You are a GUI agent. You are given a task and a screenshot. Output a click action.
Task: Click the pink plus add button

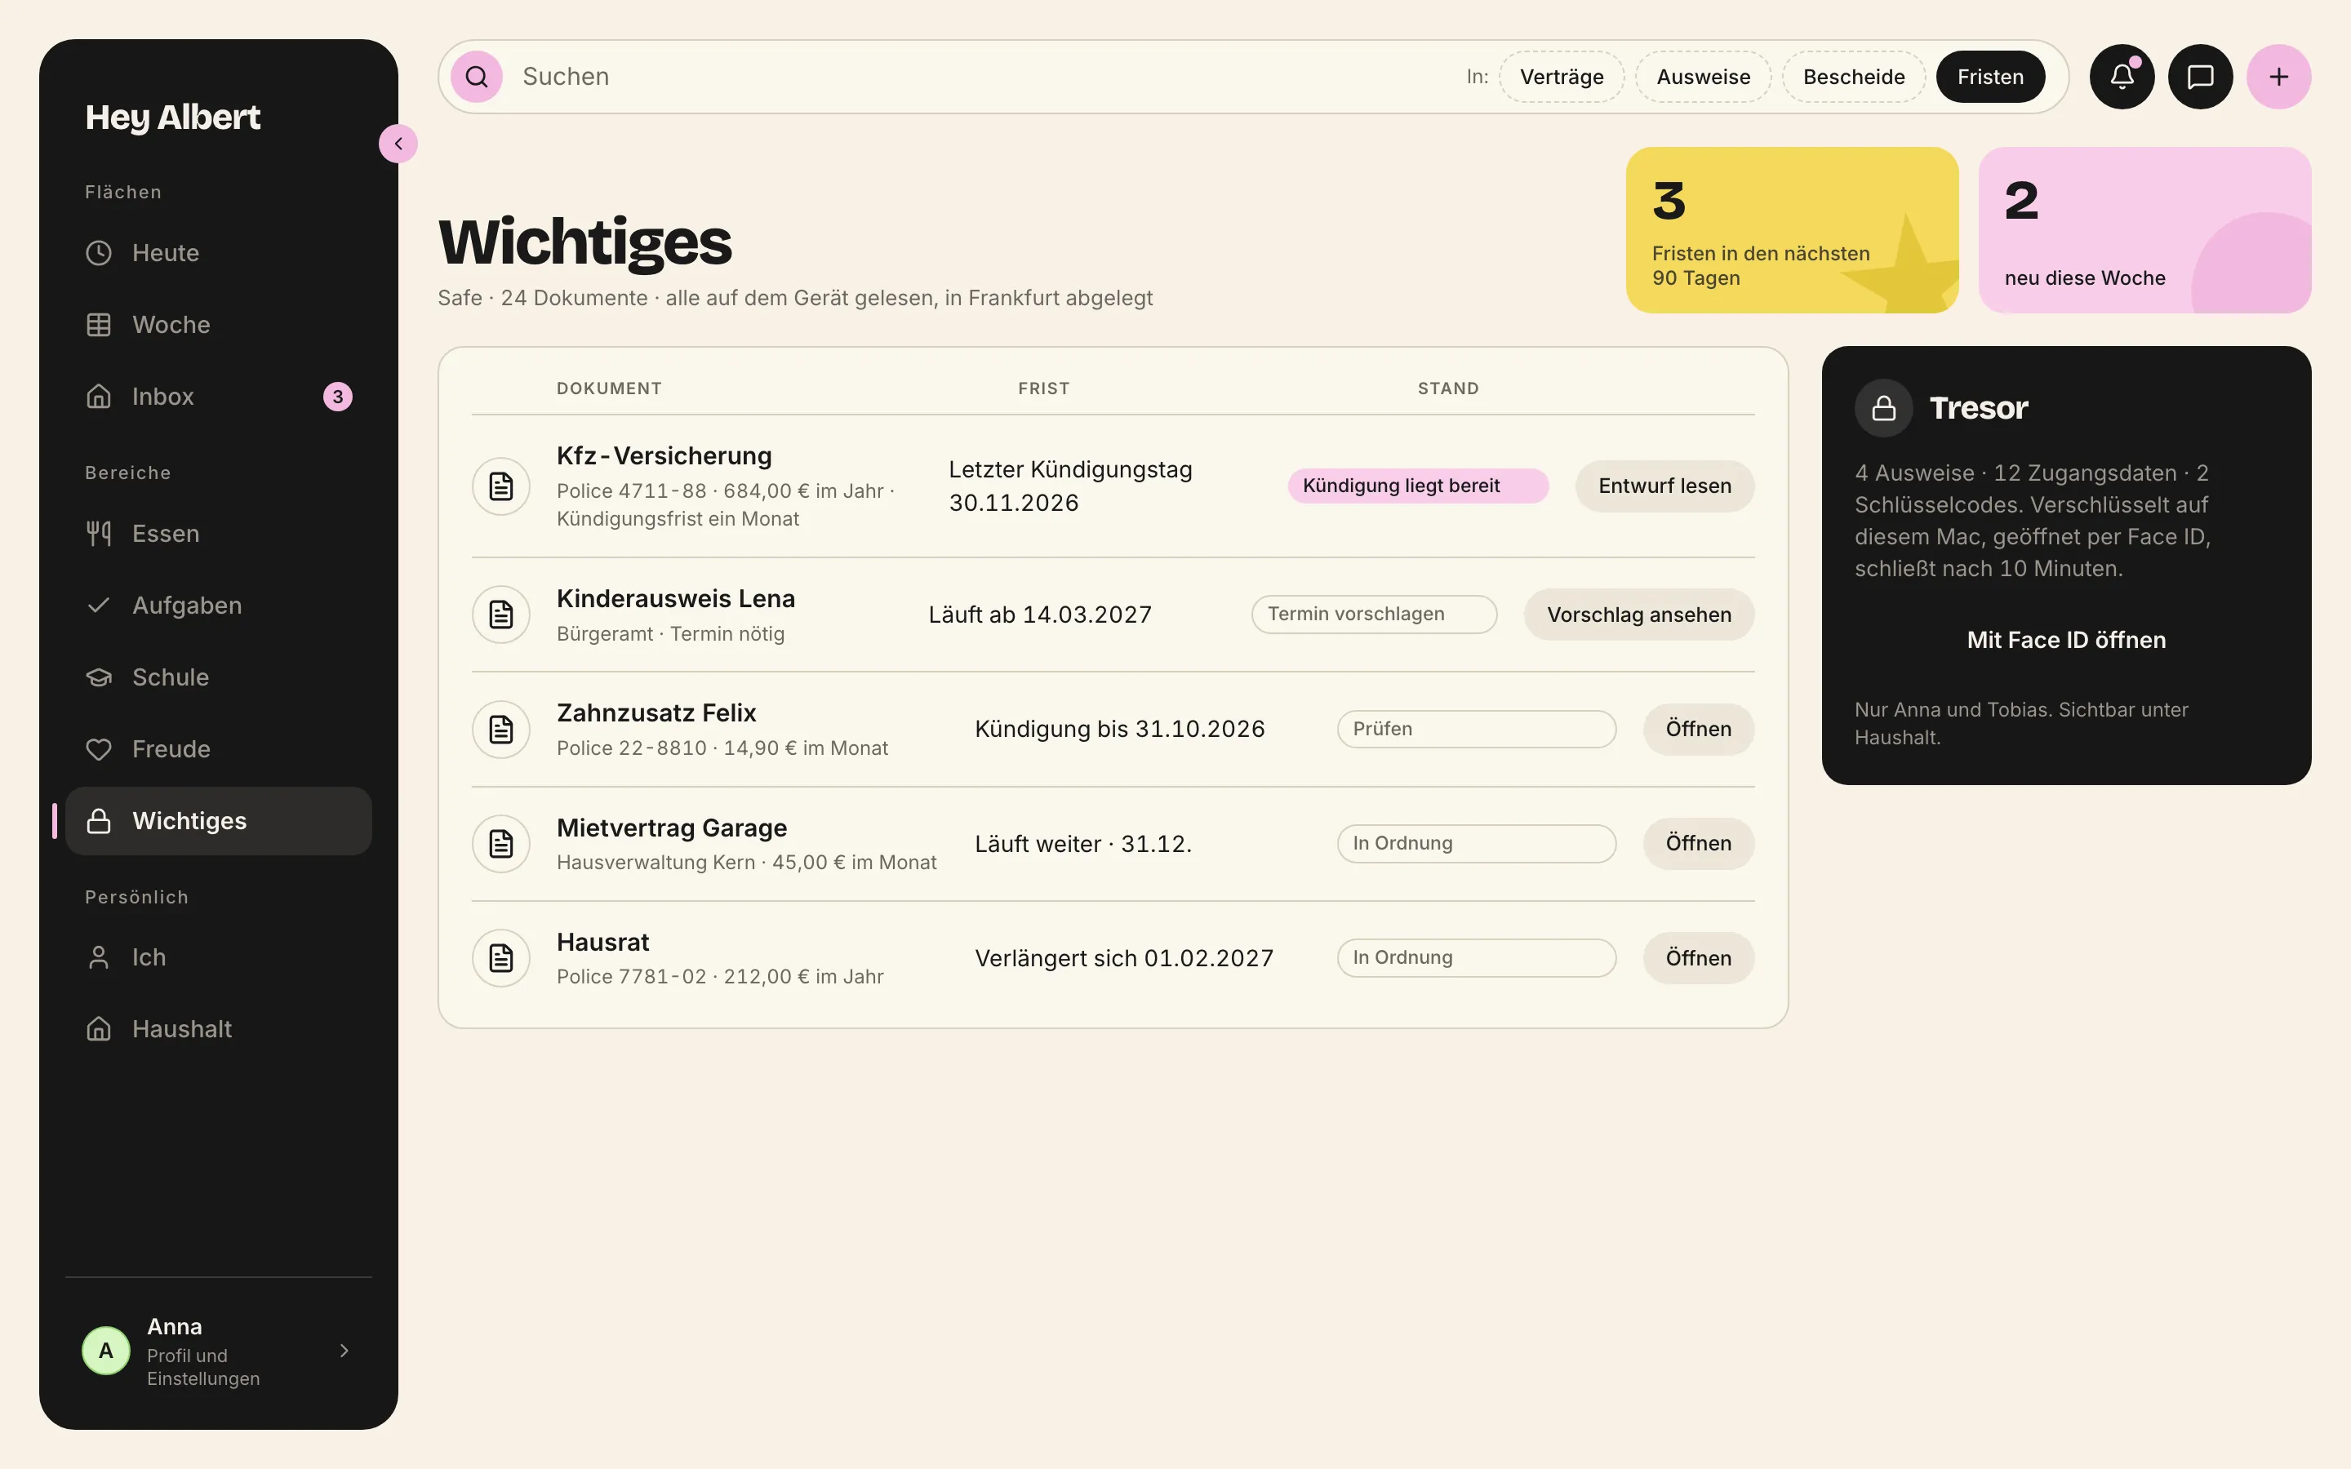2278,77
